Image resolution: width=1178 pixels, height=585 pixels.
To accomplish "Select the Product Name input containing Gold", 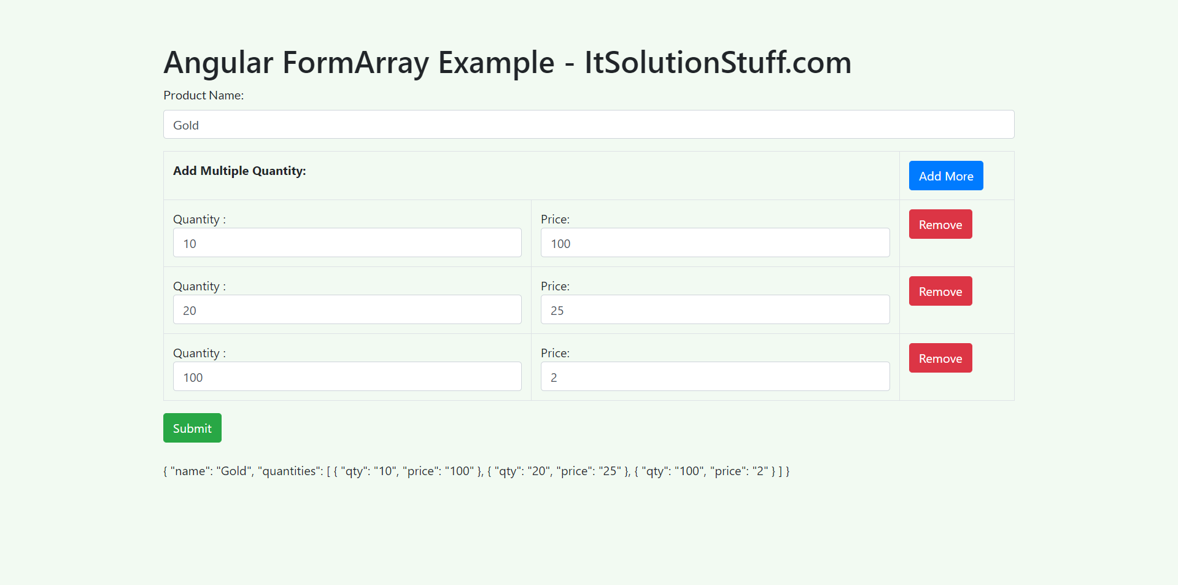I will tap(588, 125).
